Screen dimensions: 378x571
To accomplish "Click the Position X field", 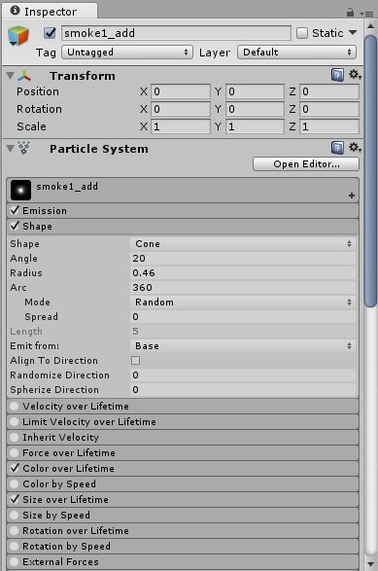I will 181,91.
